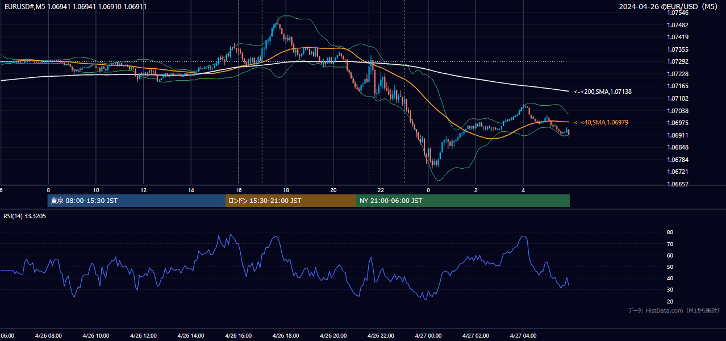Click the 4/27 02:00 date axis label
This screenshot has width=726, height=341.
[476, 336]
